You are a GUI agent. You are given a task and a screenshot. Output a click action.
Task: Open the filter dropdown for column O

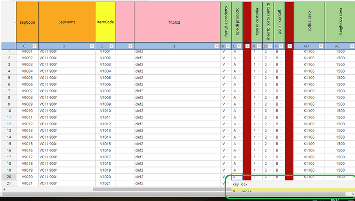(270, 46)
